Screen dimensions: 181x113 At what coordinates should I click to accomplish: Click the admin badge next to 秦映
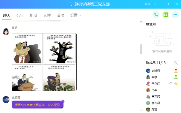pyautogui.click(x=176, y=77)
